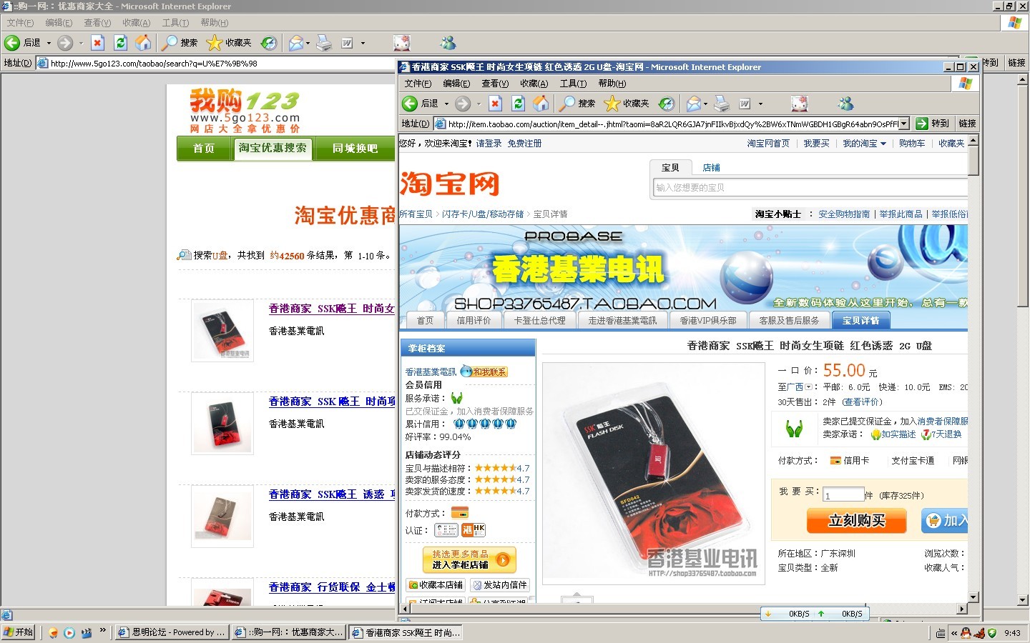
Task: Click USB drive product photo
Action: click(x=653, y=473)
